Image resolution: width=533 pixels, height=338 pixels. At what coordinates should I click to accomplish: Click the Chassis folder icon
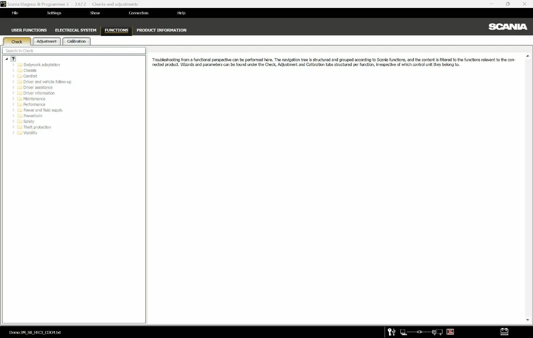pyautogui.click(x=20, y=71)
